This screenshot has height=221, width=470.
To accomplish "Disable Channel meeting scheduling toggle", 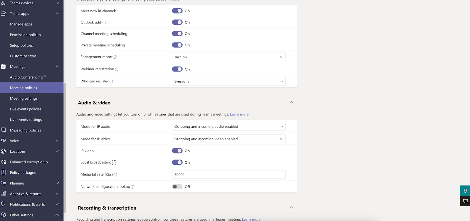I will (x=177, y=34).
